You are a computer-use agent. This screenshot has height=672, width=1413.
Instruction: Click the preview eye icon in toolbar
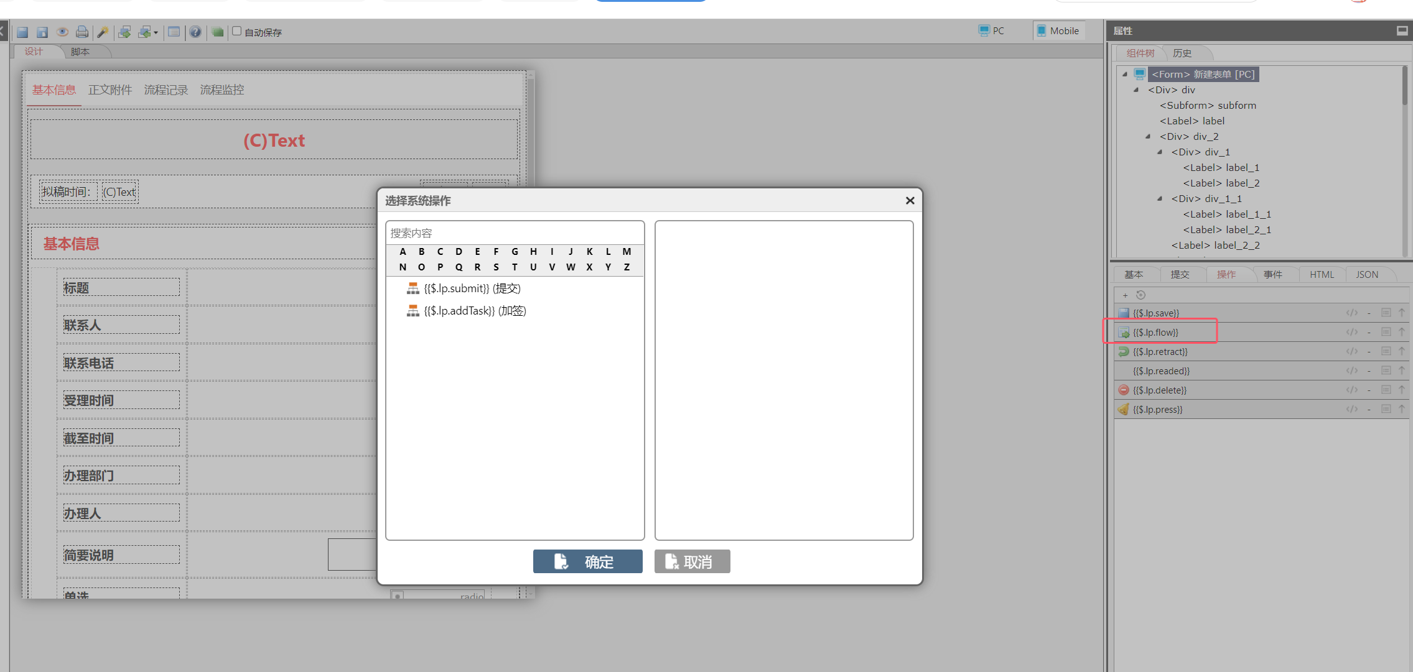click(x=62, y=32)
